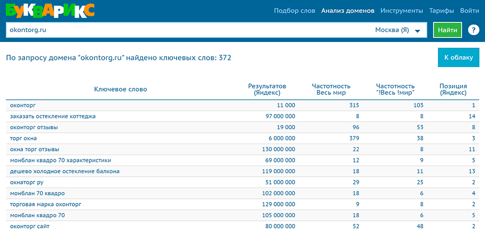Image resolution: width=485 pixels, height=230 pixels.
Task: Select keyword монблан квадро 70 характеристики
Action: pos(61,160)
